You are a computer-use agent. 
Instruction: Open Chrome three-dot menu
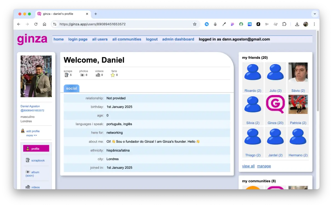(314, 24)
